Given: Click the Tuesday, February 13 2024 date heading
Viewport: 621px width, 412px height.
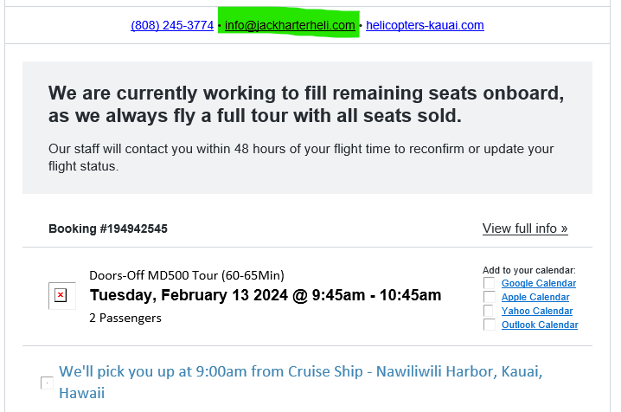Looking at the screenshot, I should (265, 295).
